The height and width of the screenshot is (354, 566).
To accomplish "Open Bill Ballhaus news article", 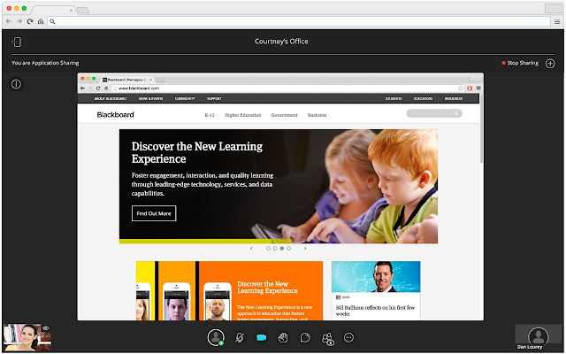I will point(376,291).
